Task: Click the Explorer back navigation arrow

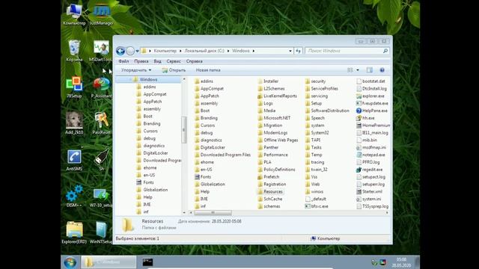Action: (x=120, y=51)
